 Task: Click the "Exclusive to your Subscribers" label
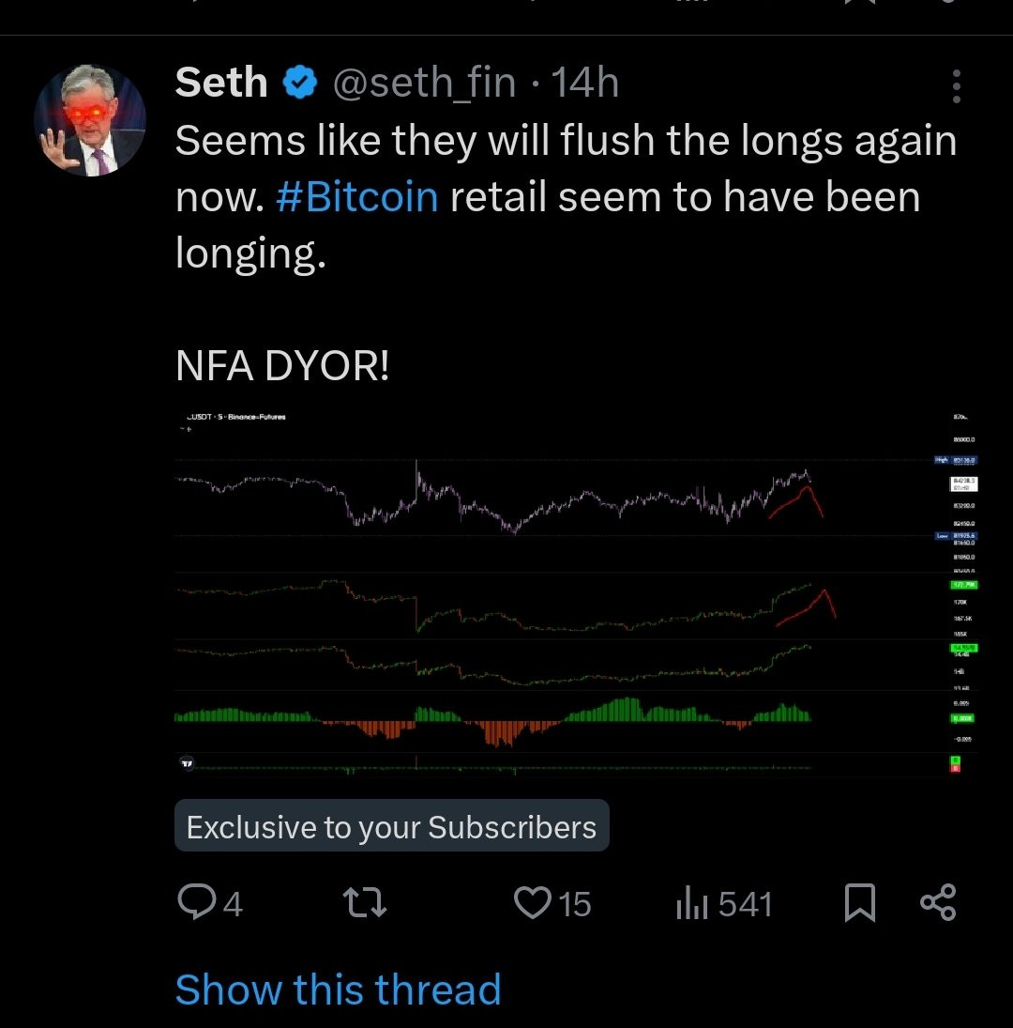(x=391, y=826)
